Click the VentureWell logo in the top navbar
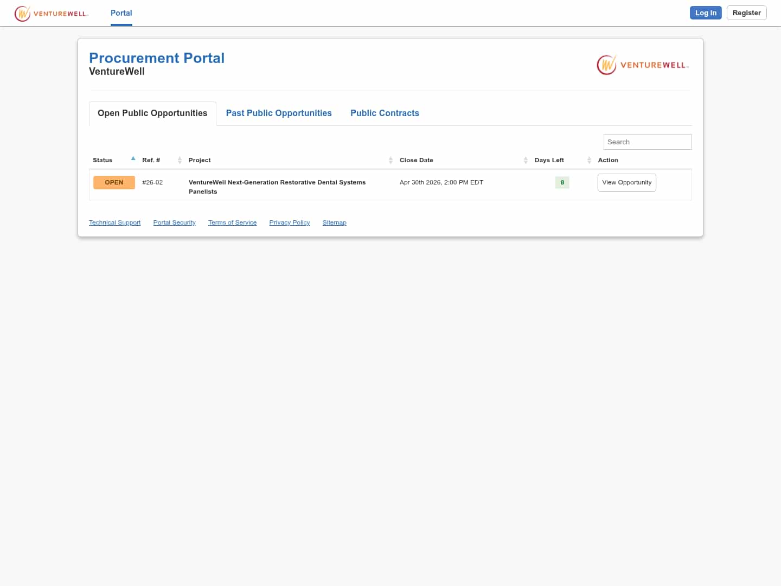 [x=52, y=13]
